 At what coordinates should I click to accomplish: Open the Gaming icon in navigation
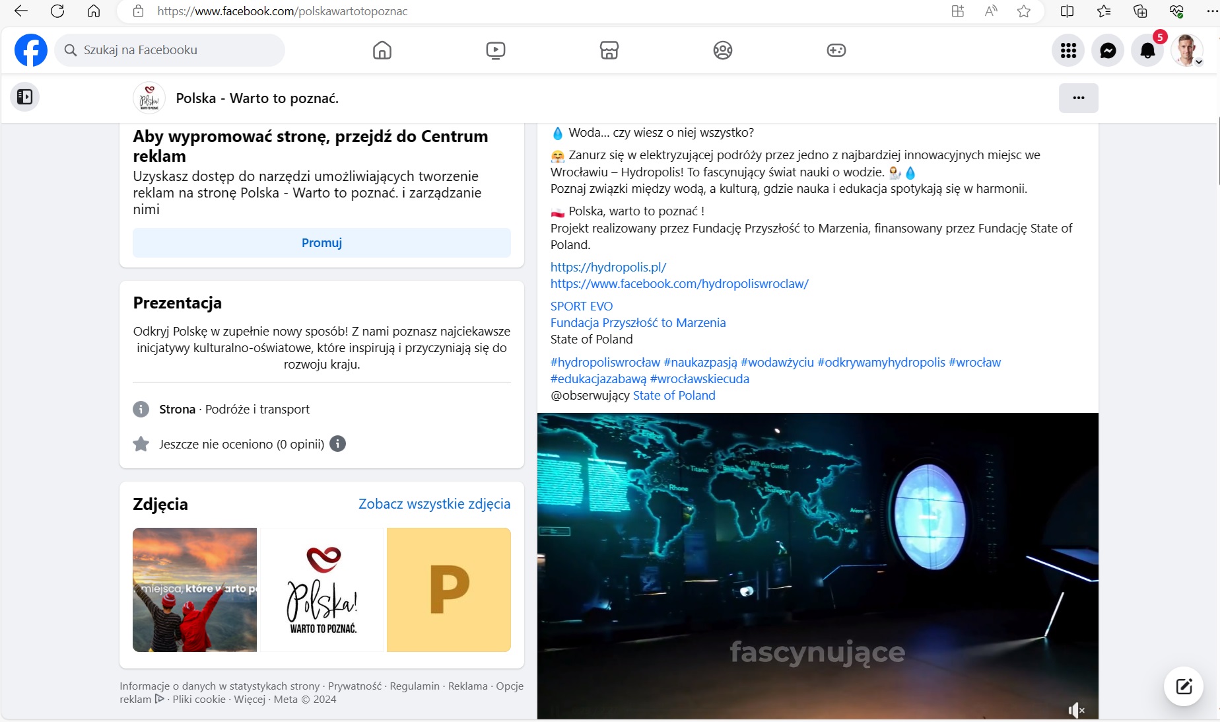click(836, 50)
